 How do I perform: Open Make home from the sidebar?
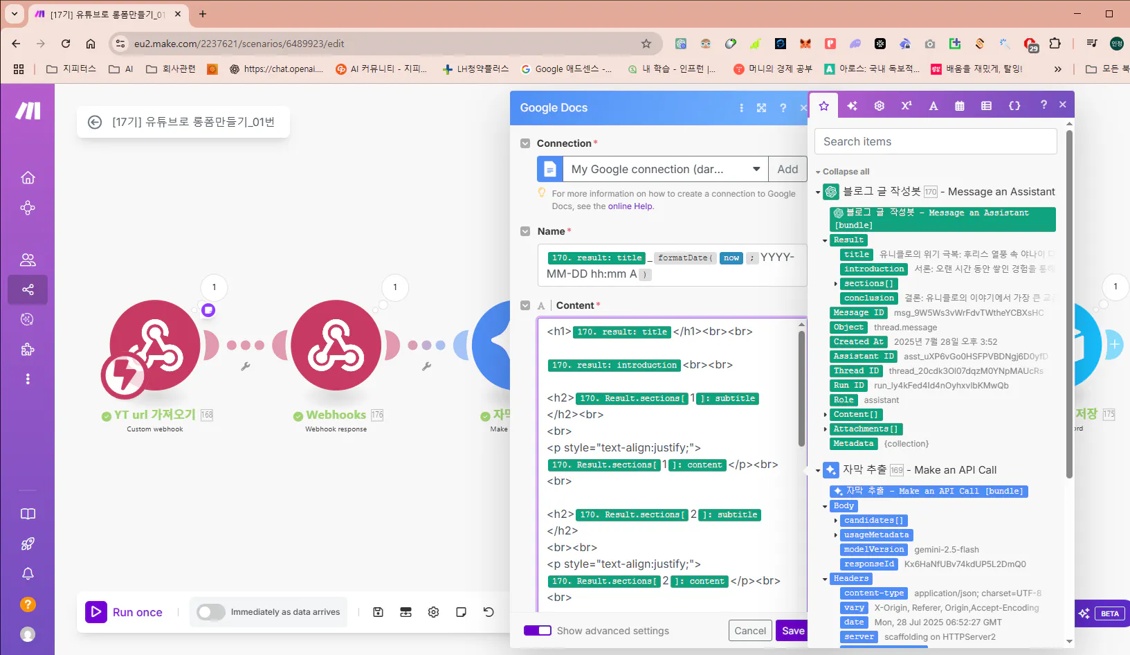click(x=28, y=178)
